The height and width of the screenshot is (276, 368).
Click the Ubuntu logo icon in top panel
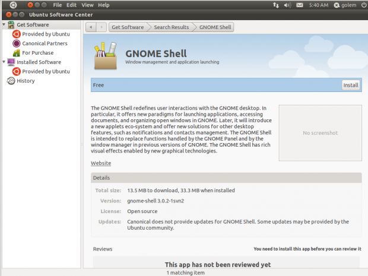pyautogui.click(x=13, y=5)
